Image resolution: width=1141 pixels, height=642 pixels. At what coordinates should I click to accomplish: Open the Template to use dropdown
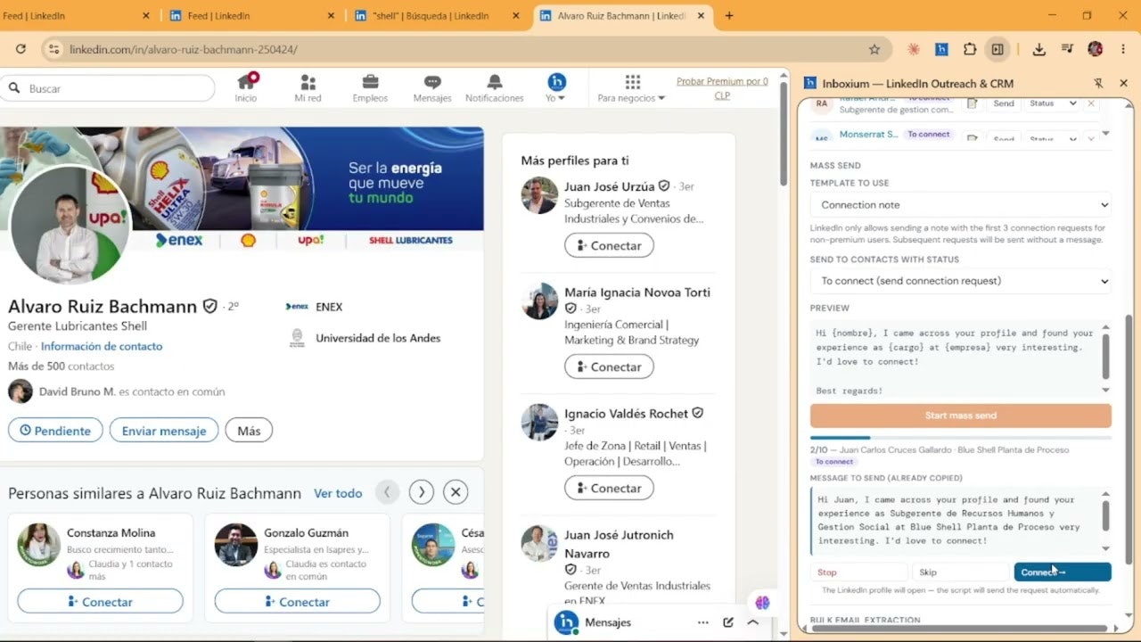pyautogui.click(x=961, y=205)
